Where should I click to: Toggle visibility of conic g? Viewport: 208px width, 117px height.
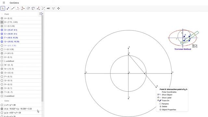(2, 113)
